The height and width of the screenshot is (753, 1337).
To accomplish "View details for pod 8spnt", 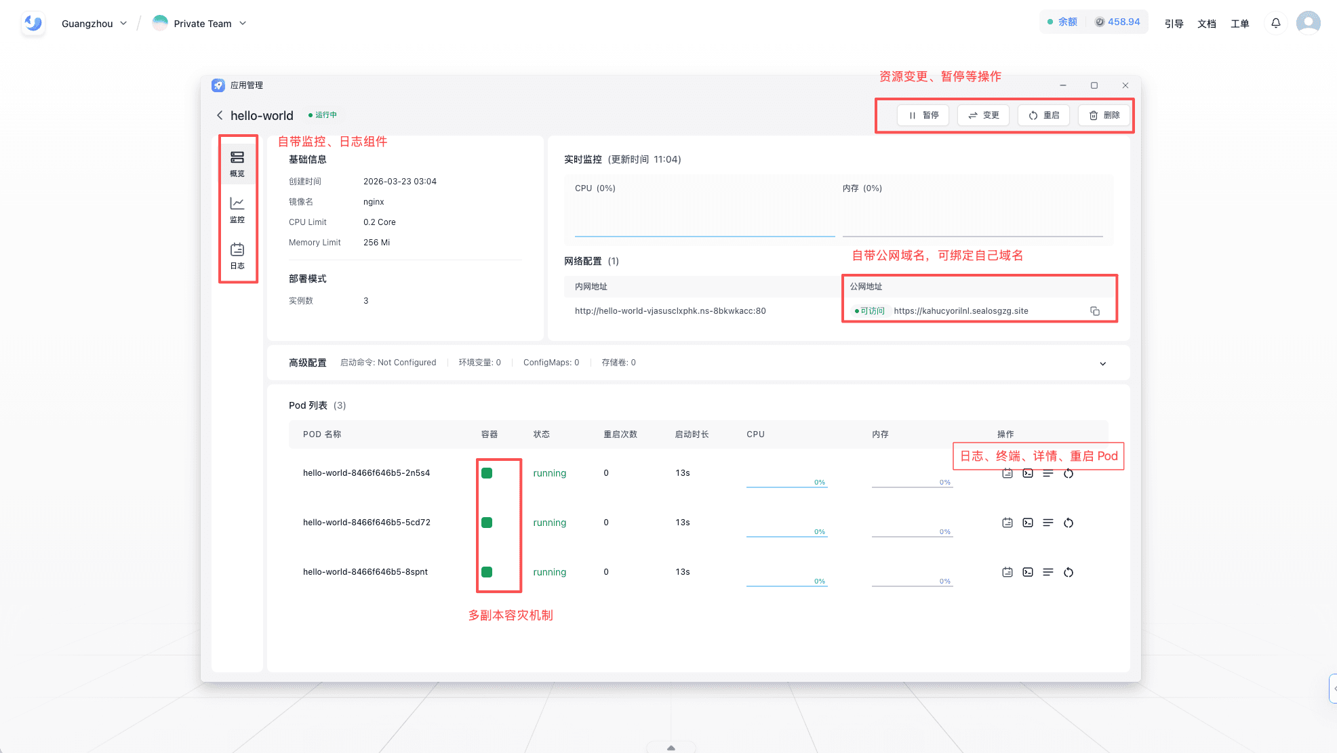I will (1048, 572).
